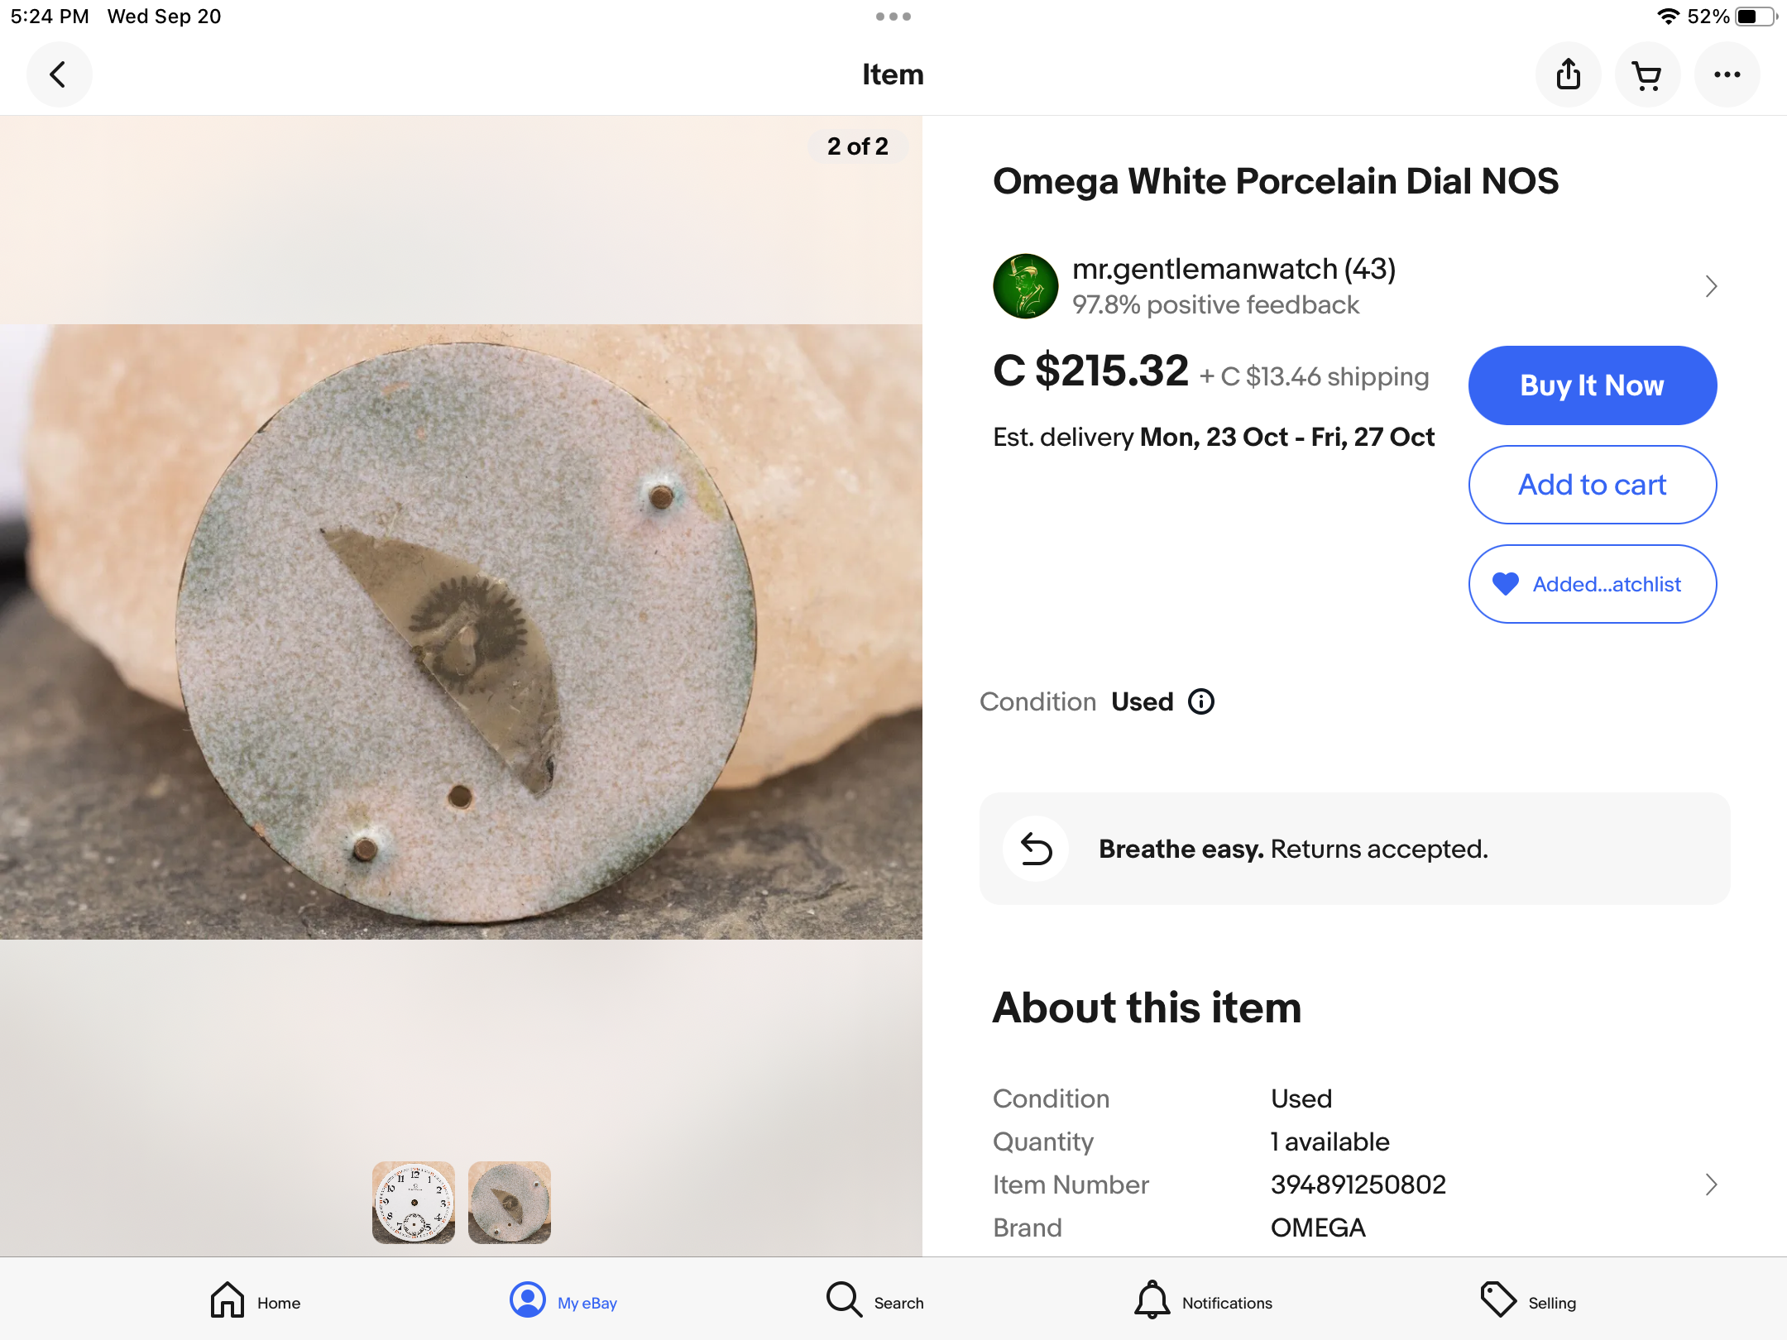Tap the three-dot multitasking indicator
This screenshot has height=1340, width=1787.
(x=893, y=17)
